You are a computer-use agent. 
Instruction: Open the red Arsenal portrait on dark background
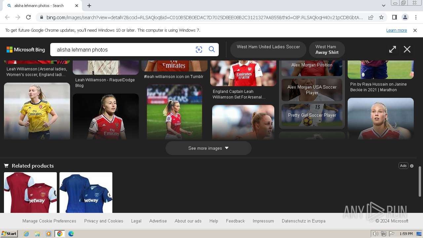click(106, 116)
